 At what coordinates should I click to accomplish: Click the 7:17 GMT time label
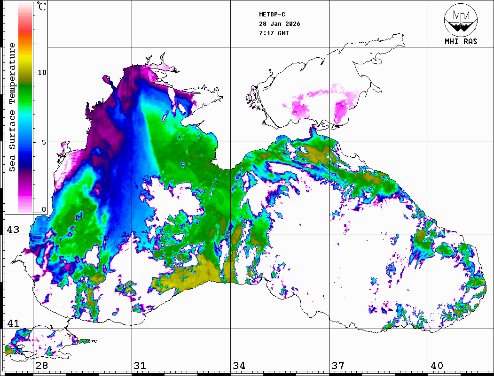click(x=274, y=33)
